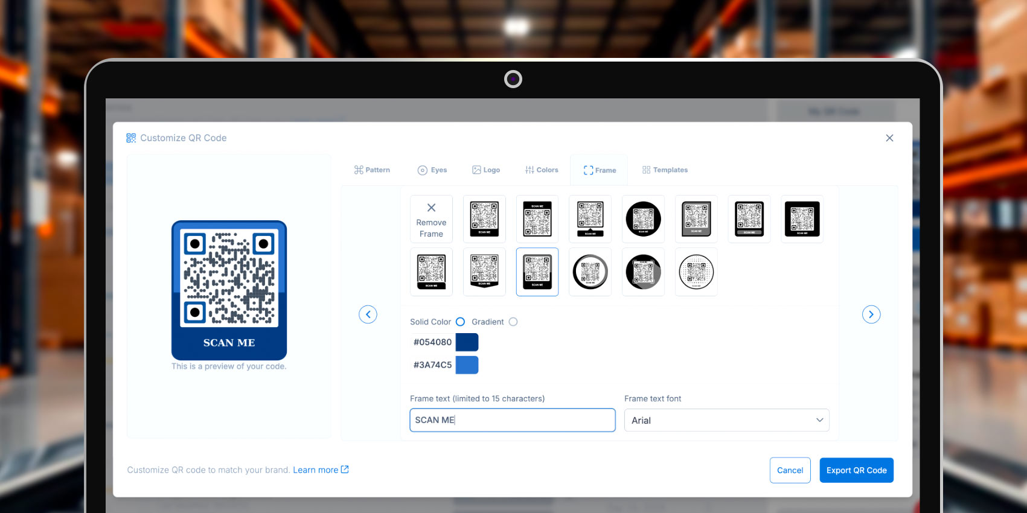Click the next arrow beside frames
Screen dimensions: 1027x513
(871, 314)
